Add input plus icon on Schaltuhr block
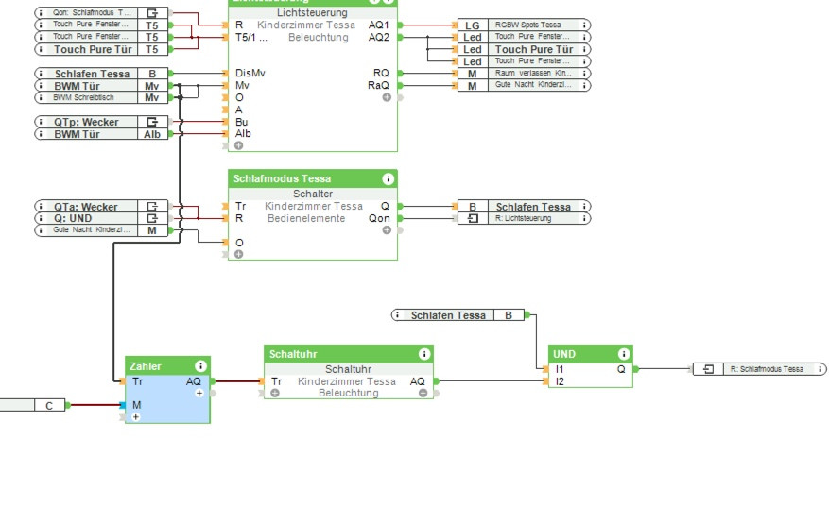The image size is (829, 523). [x=275, y=393]
